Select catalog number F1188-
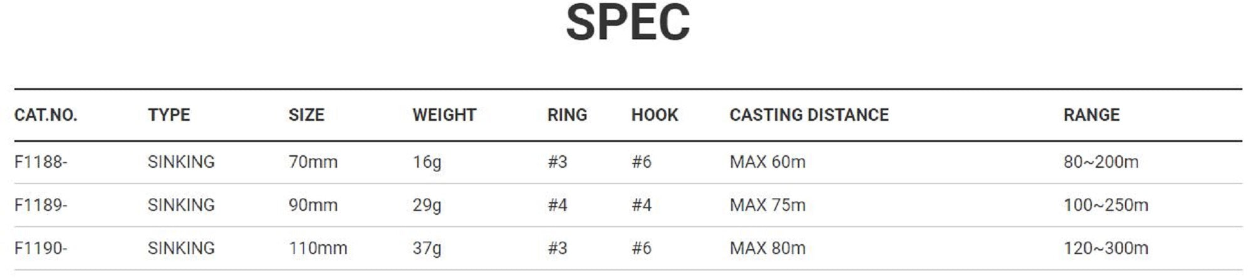Image resolution: width=1253 pixels, height=278 pixels. click(x=41, y=162)
